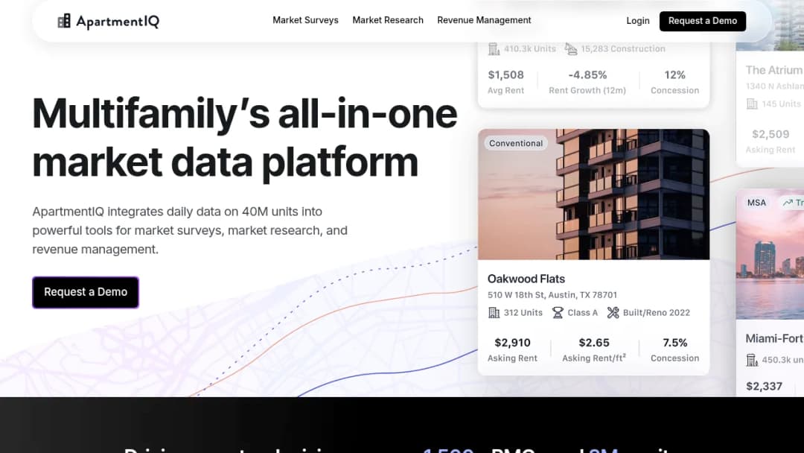804x453 pixels.
Task: Click the 7.5% Concession value
Action: click(x=674, y=343)
